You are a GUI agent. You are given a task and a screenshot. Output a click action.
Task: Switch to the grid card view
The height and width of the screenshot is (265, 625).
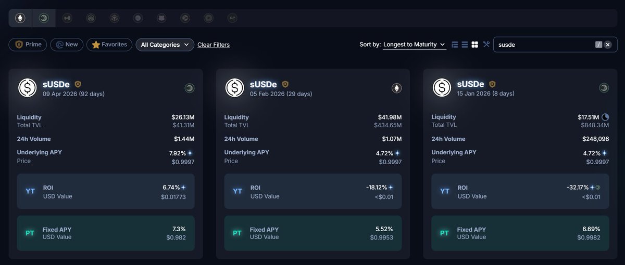(475, 45)
